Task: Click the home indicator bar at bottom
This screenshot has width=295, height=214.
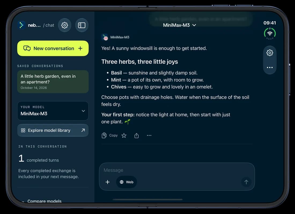Action: point(147,200)
